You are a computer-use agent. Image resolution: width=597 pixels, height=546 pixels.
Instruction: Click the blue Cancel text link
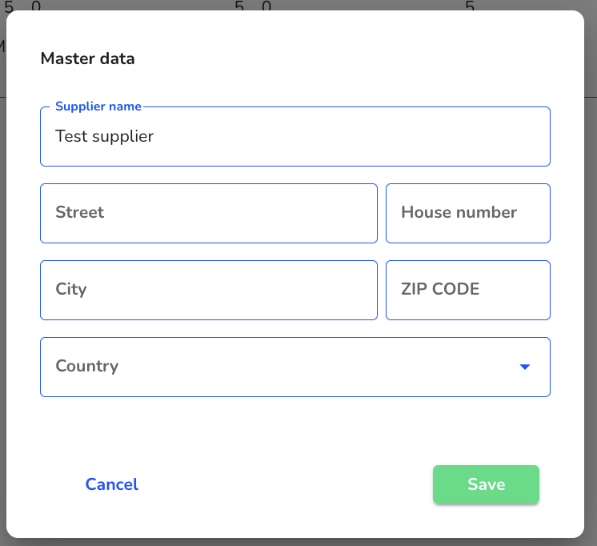[111, 484]
